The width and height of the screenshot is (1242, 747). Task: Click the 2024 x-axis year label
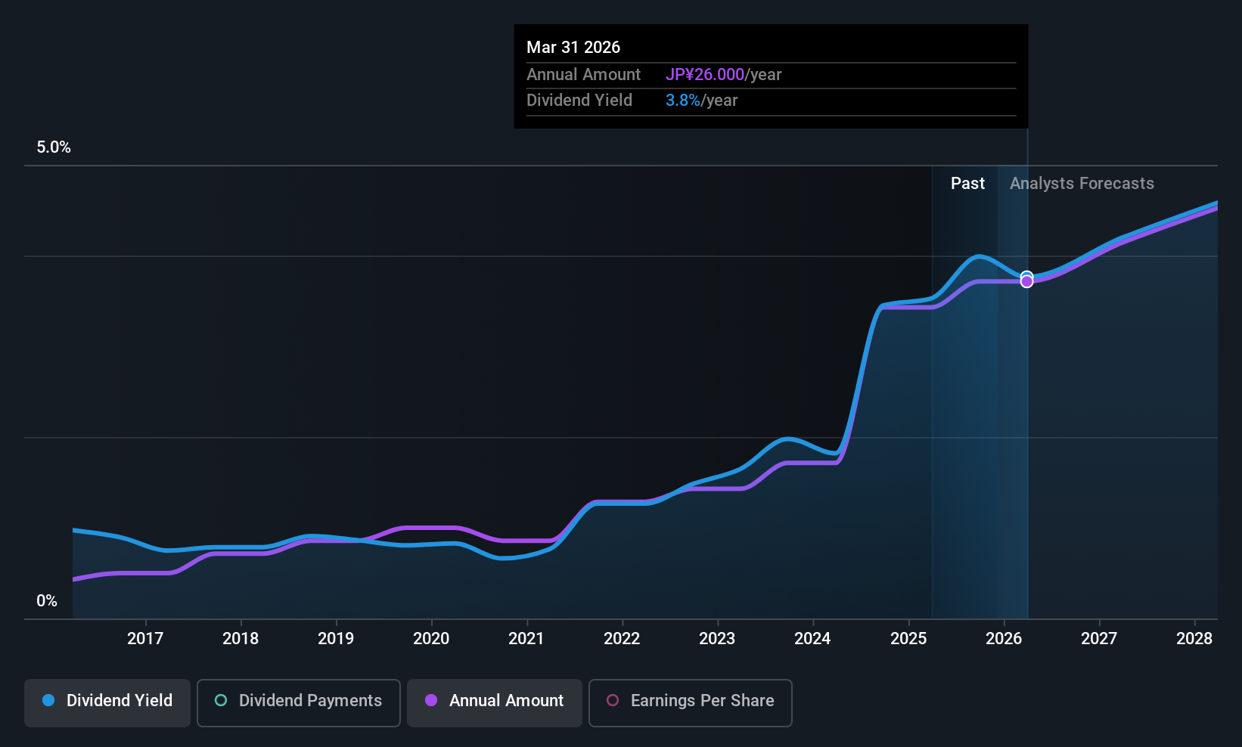[812, 639]
